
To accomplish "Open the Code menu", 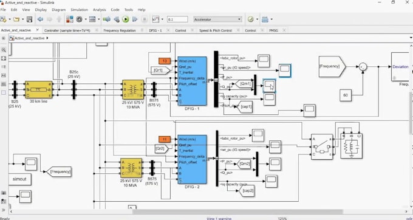I will click(115, 10).
